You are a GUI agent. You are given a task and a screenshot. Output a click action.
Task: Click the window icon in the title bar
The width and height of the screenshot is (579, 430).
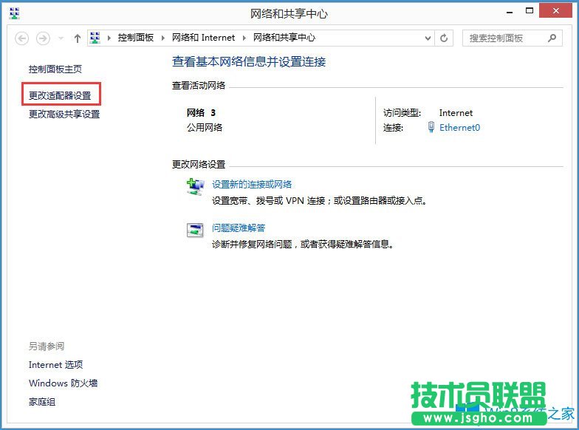point(15,13)
